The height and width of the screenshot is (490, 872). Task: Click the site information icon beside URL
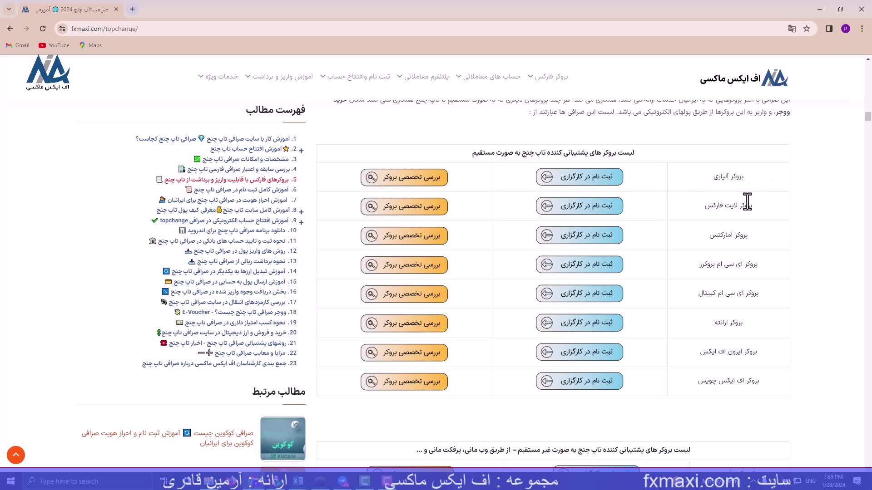(62, 29)
